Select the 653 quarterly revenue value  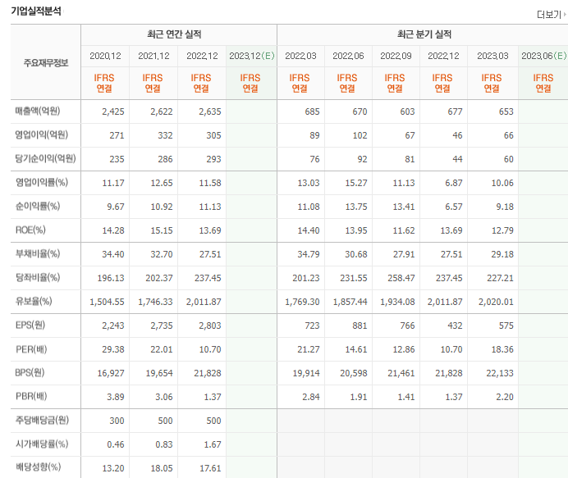pyautogui.click(x=506, y=112)
